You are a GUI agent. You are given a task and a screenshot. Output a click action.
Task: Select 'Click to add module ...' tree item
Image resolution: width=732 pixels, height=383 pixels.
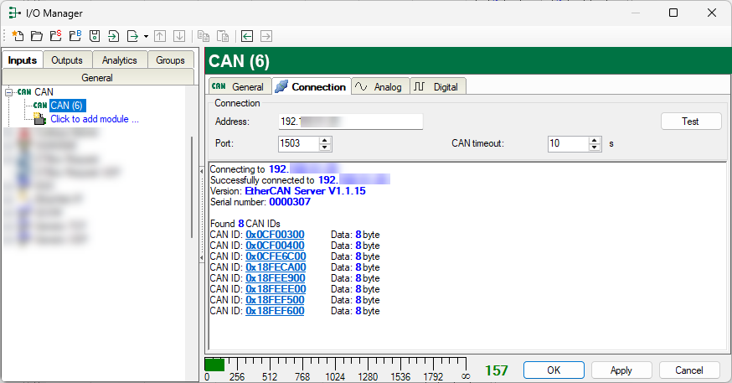94,119
